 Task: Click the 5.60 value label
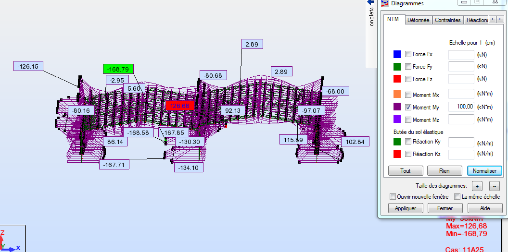[x=134, y=88]
